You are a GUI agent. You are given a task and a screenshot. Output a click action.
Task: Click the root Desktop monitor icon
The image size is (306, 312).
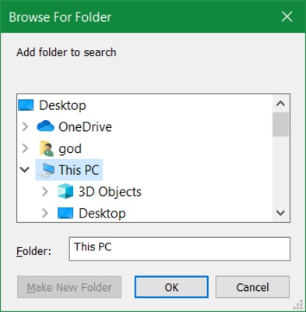pos(26,105)
